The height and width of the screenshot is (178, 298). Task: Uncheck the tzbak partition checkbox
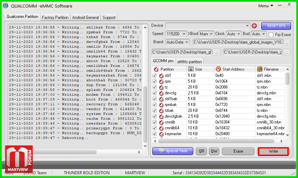tap(154, 110)
